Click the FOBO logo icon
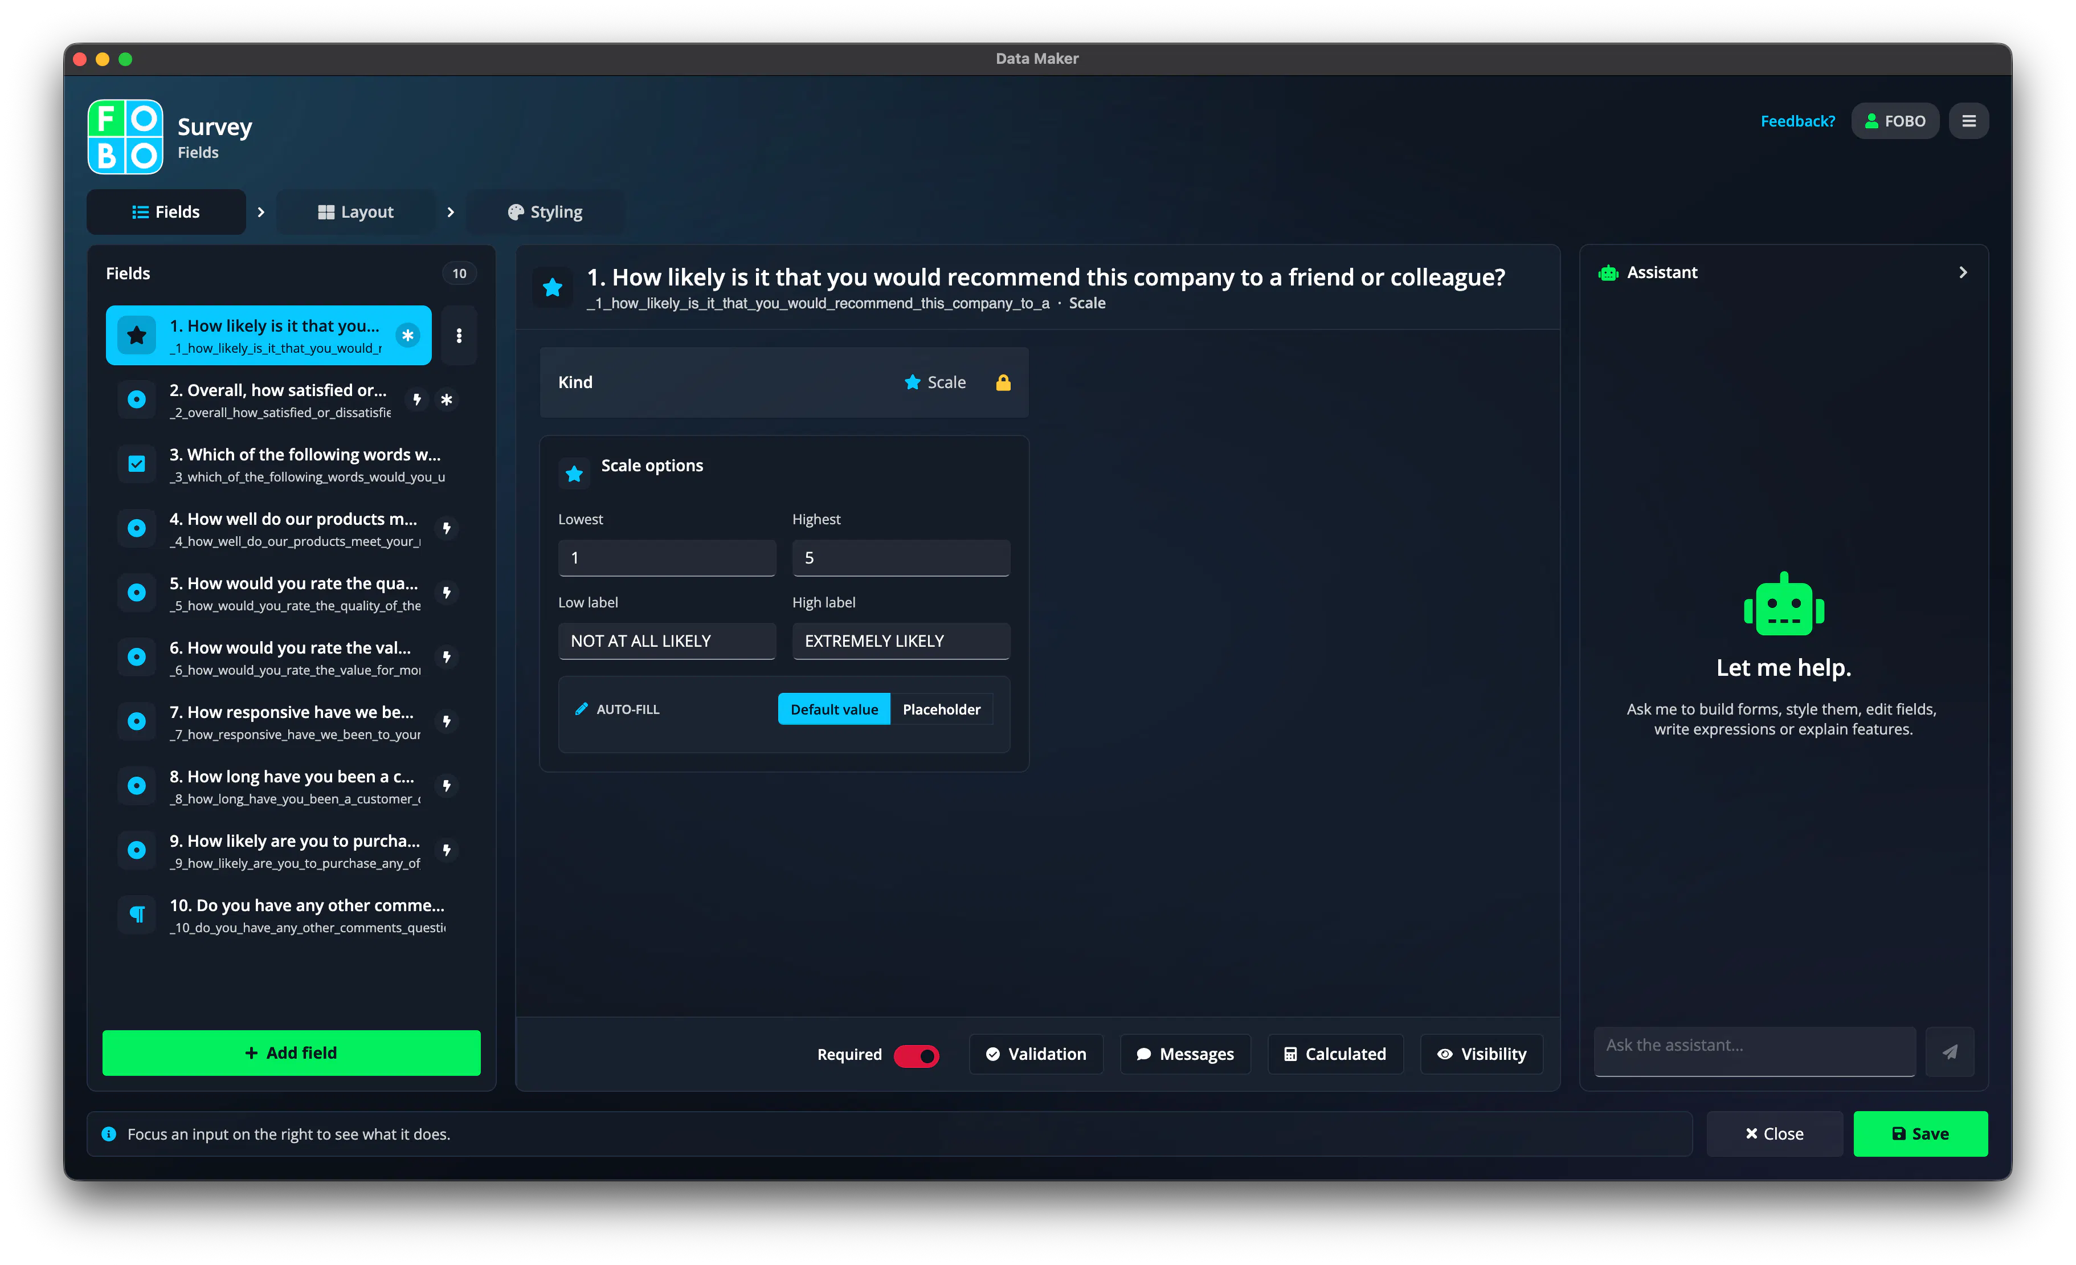 125,137
